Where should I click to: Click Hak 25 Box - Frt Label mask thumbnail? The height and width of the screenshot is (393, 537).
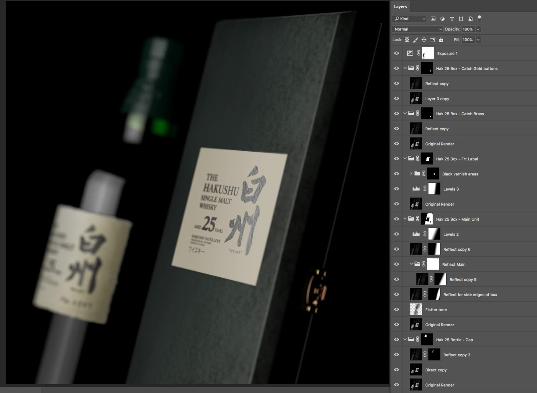pos(427,159)
